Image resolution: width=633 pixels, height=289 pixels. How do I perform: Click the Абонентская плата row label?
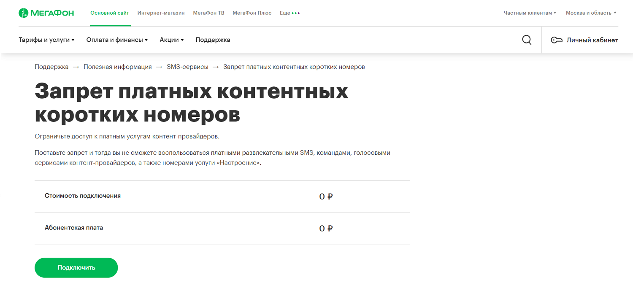tap(74, 228)
